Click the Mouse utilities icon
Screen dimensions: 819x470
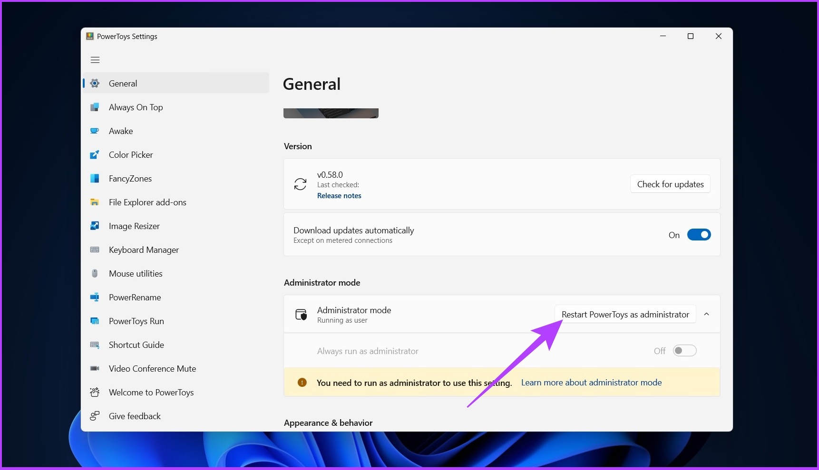coord(95,273)
